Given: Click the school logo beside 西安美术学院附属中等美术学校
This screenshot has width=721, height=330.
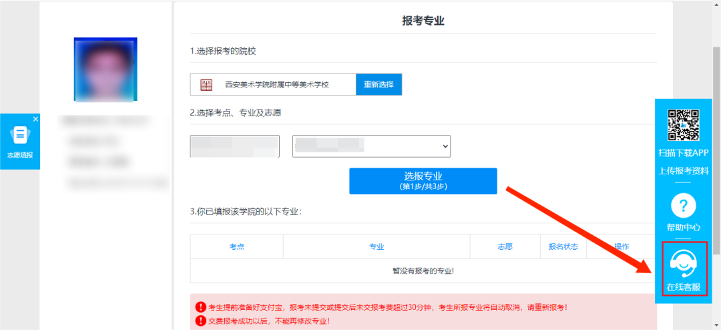Looking at the screenshot, I should pos(206,85).
